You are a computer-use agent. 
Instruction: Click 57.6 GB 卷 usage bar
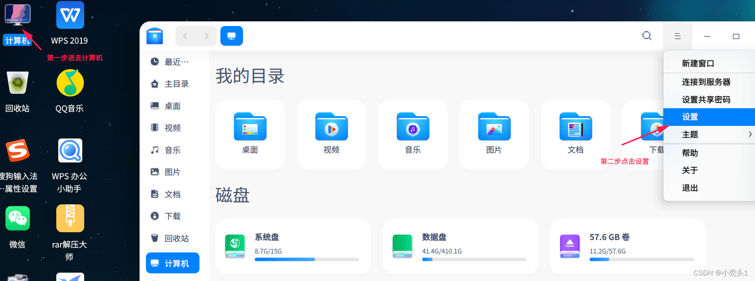[642, 259]
